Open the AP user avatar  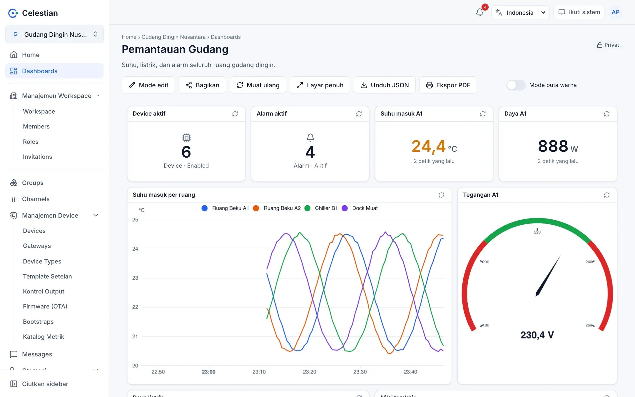tap(615, 12)
